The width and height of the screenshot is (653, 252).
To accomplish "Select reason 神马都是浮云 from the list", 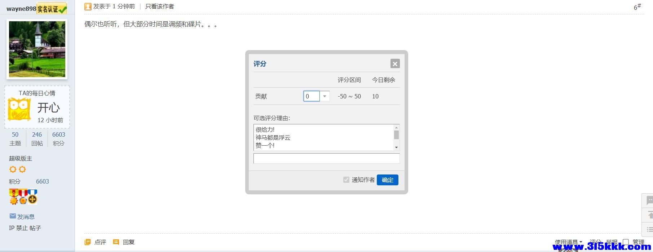I will coord(273,137).
